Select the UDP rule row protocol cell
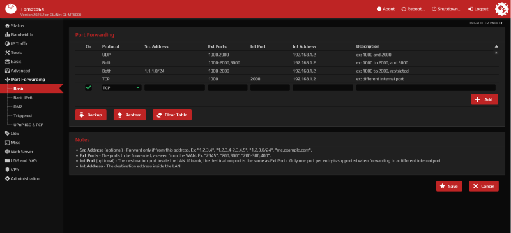This screenshot has width=511, height=233. [x=106, y=55]
